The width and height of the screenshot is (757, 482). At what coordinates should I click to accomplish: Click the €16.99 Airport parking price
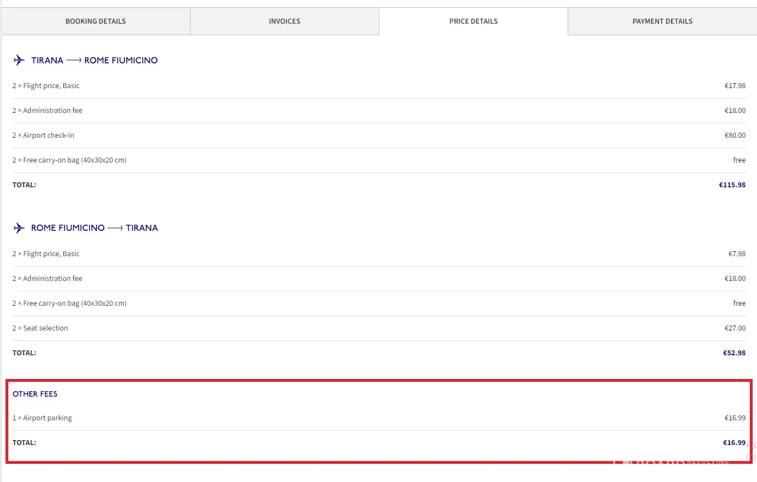click(734, 418)
